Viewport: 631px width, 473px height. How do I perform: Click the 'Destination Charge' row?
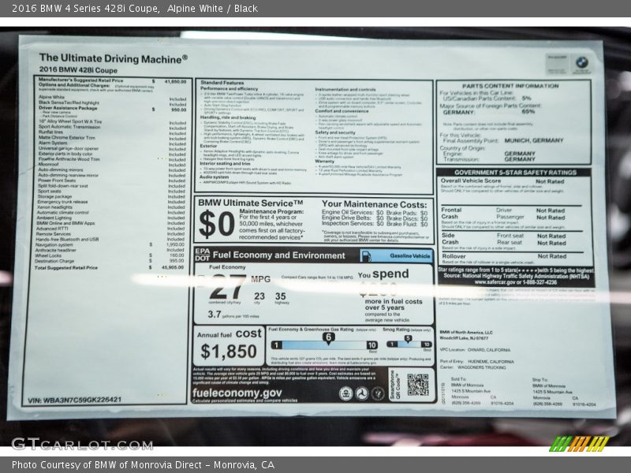(110, 261)
